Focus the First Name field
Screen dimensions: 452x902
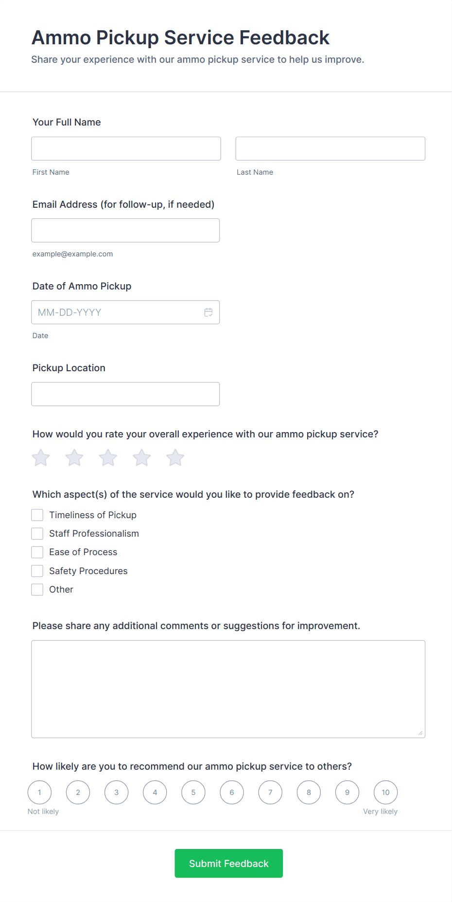click(x=126, y=149)
